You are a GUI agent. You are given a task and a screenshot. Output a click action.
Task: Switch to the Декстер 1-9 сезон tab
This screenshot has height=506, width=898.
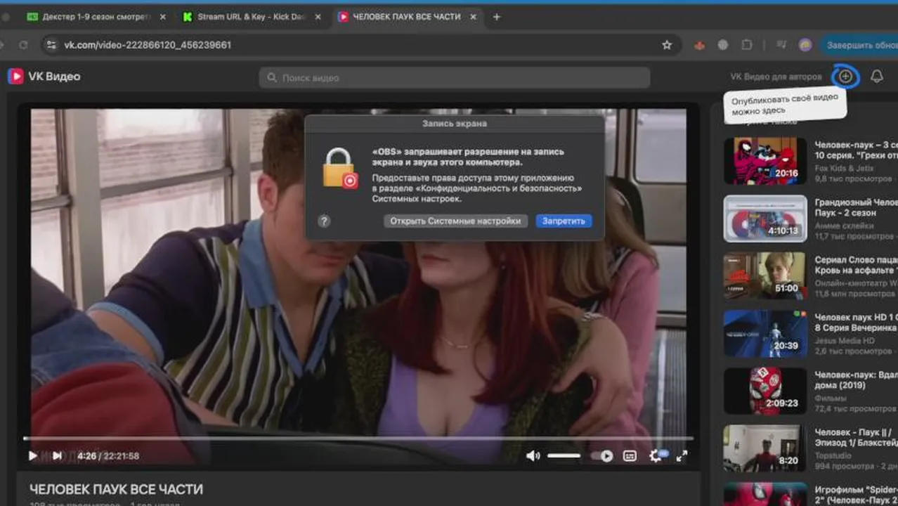click(96, 17)
